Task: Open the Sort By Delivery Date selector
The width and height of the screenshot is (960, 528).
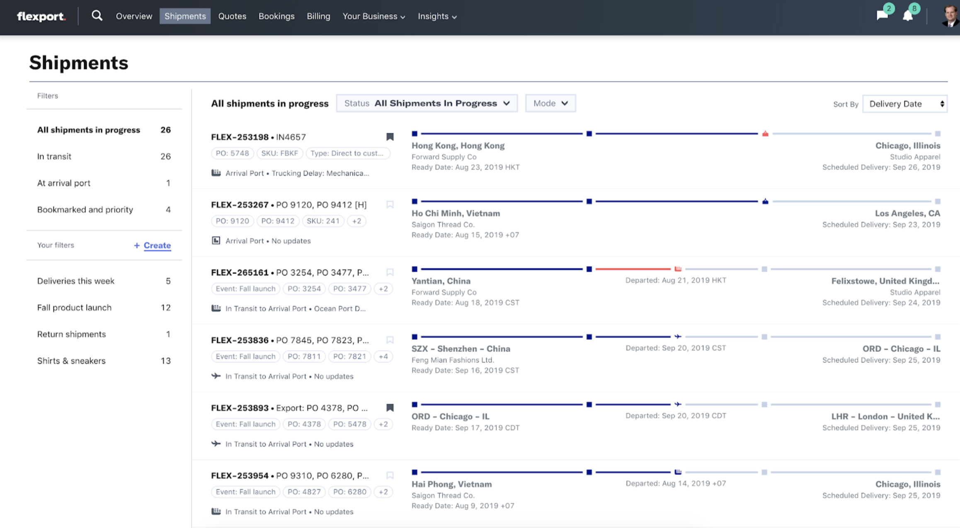Action: pos(905,104)
